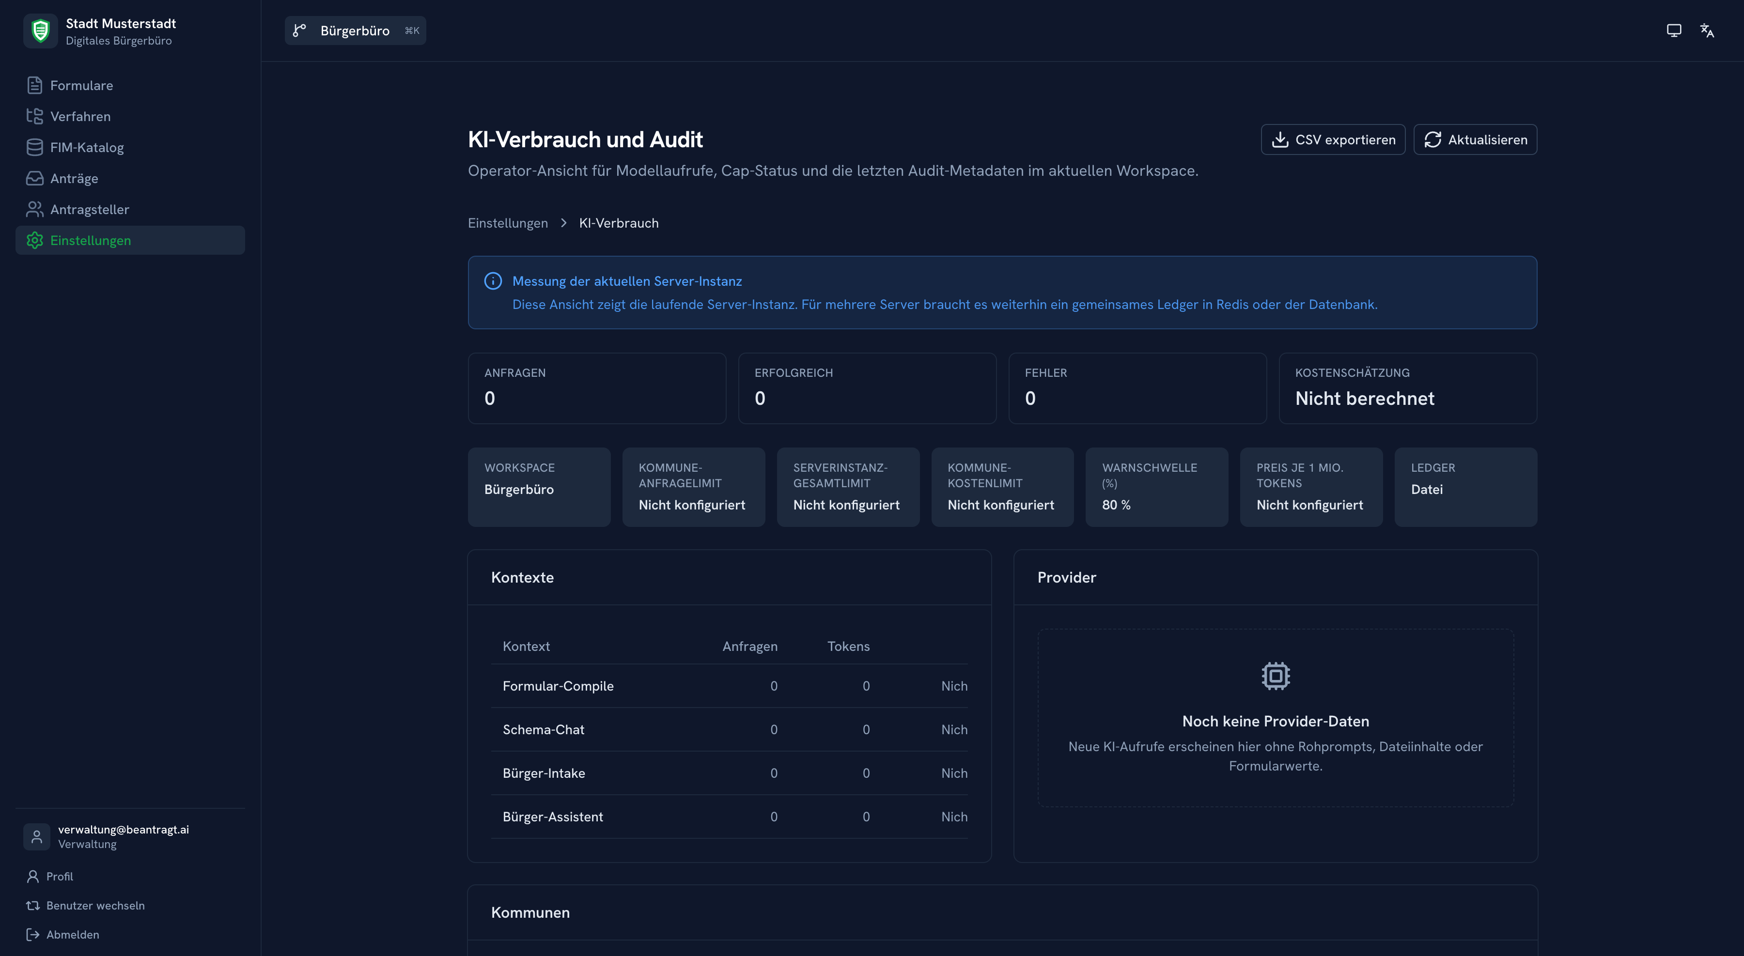Click the Workspace Bürgerbüro tile
Image resolution: width=1744 pixels, height=956 pixels.
pos(539,487)
